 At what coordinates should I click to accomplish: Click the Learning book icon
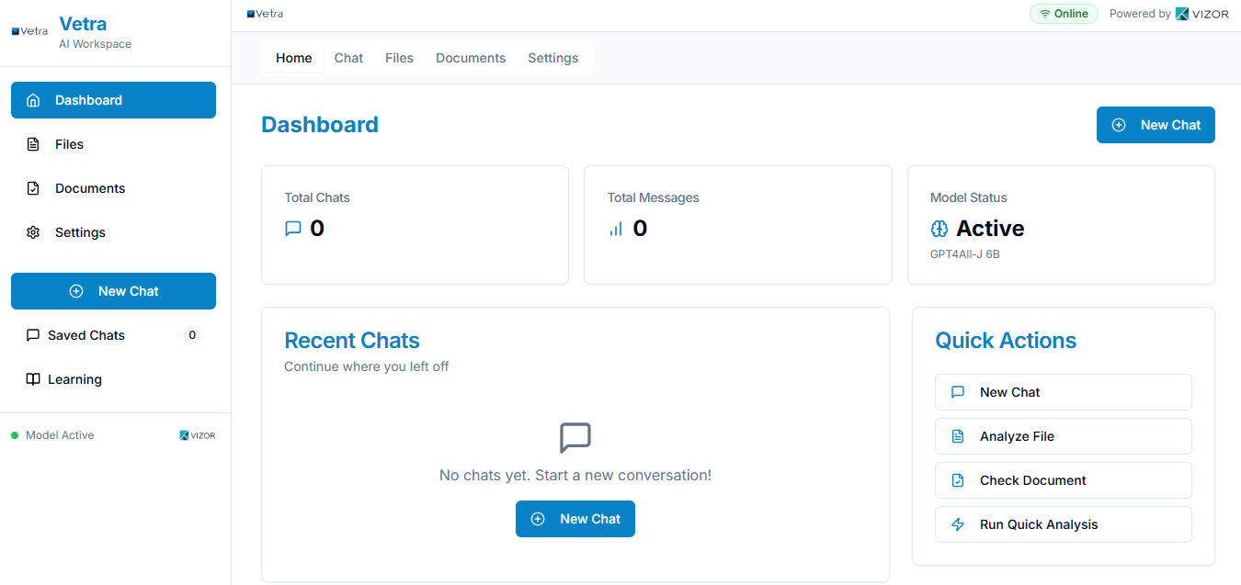coord(33,379)
